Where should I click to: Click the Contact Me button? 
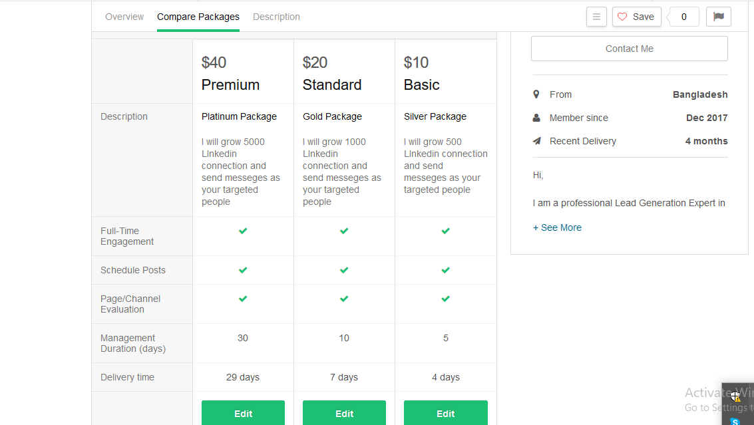629,48
